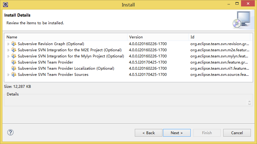257x144 pixels.
Task: Click the Subversive SVN Team Provider icon
Action: coord(14,62)
